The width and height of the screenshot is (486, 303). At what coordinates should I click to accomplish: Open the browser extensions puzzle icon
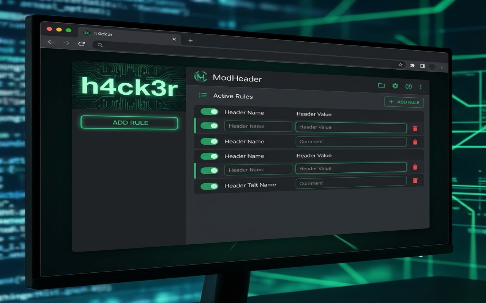tap(412, 66)
